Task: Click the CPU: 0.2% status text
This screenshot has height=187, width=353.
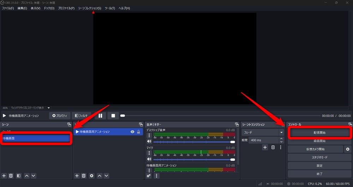Action: (x=315, y=183)
